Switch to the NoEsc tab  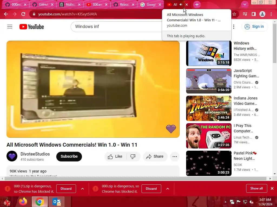coord(70,5)
